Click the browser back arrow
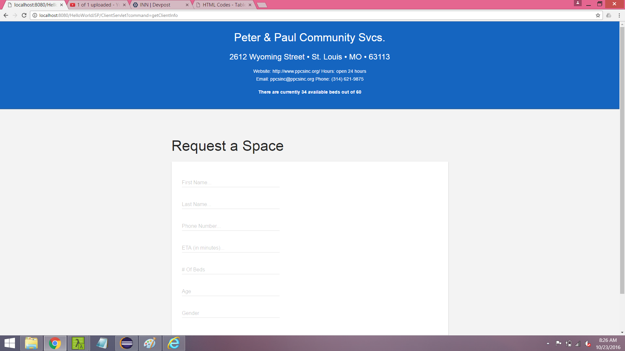Screen dimensions: 625x351 6,15
